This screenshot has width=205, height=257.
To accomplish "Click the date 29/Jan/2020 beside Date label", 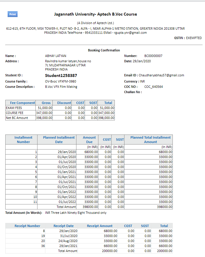I will click(142, 61).
